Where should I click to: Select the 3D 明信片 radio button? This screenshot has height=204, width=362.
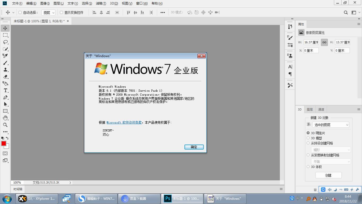point(308,133)
